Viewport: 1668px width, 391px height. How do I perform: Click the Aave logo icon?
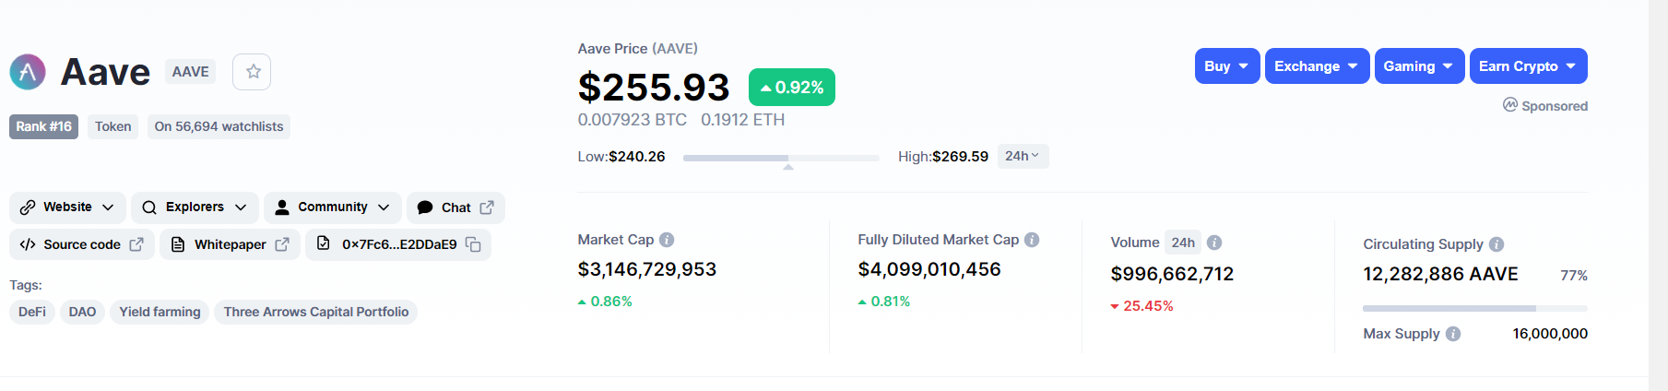28,72
